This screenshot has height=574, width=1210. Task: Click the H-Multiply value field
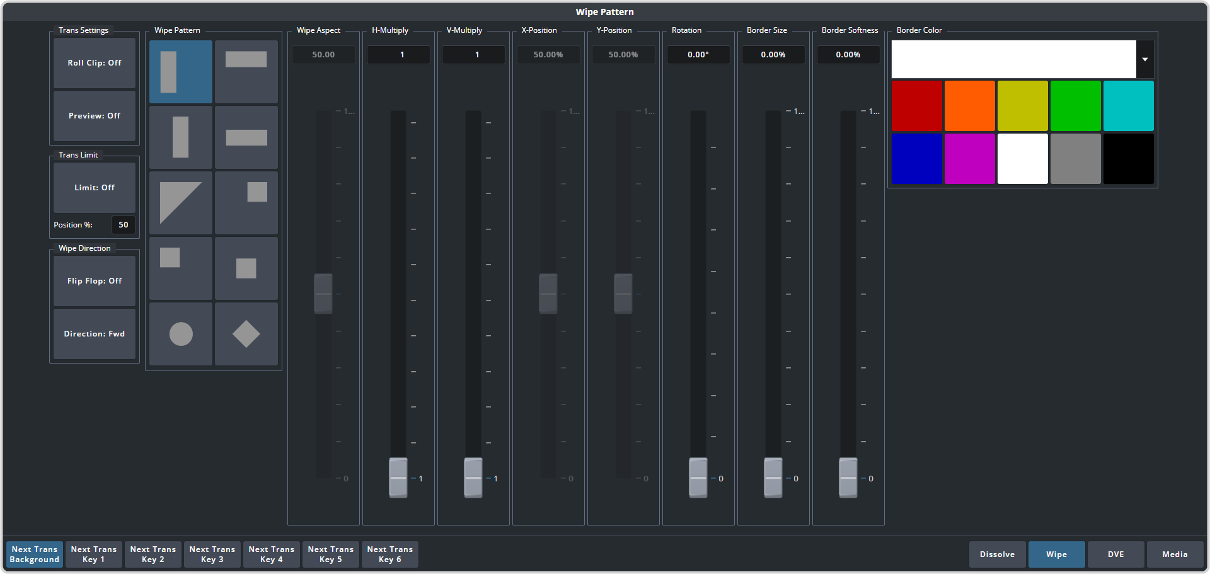398,55
